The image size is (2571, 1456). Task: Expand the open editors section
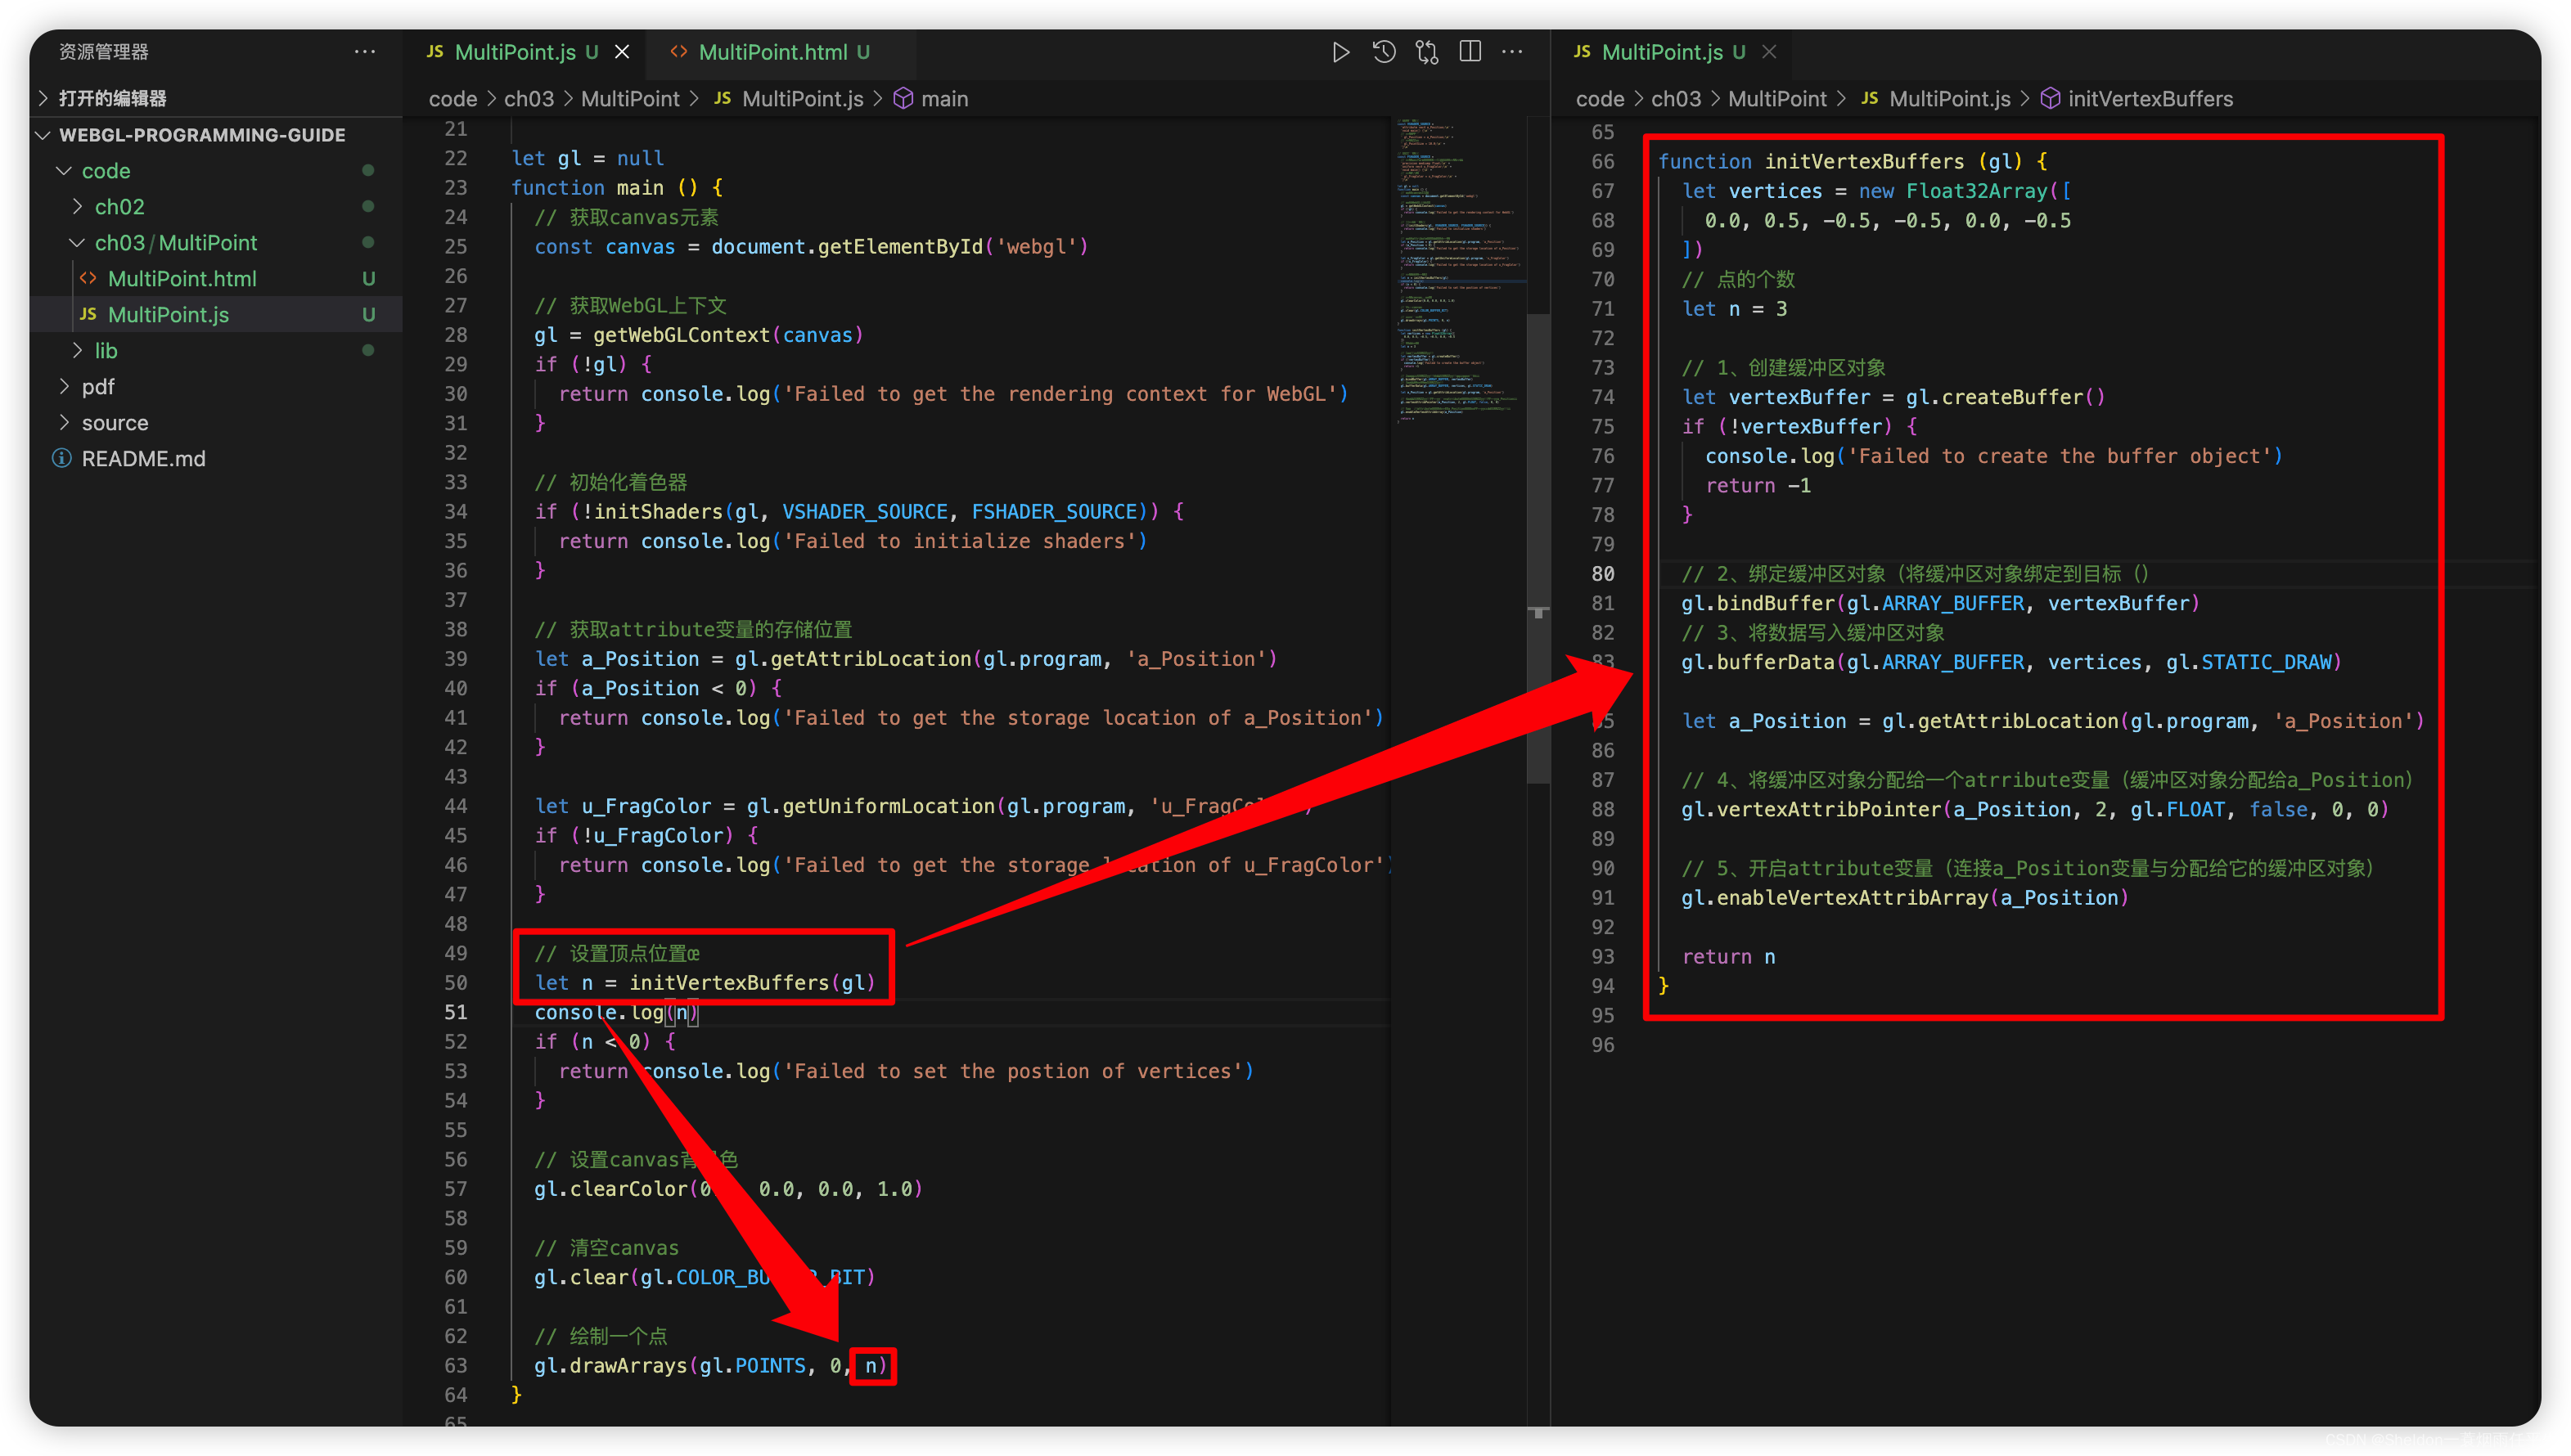112,98
